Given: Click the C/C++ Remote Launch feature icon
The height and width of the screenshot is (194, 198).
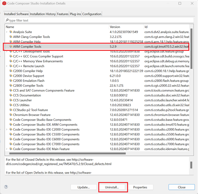Looking at the screenshot, I should [11, 66].
